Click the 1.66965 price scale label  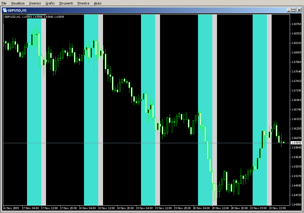(x=297, y=100)
